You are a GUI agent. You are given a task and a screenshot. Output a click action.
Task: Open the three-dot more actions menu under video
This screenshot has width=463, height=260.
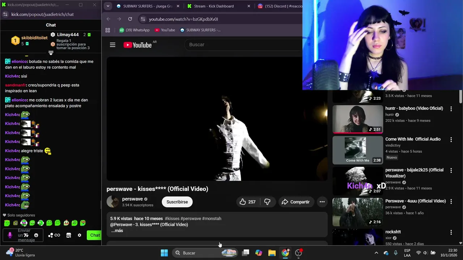(322, 202)
